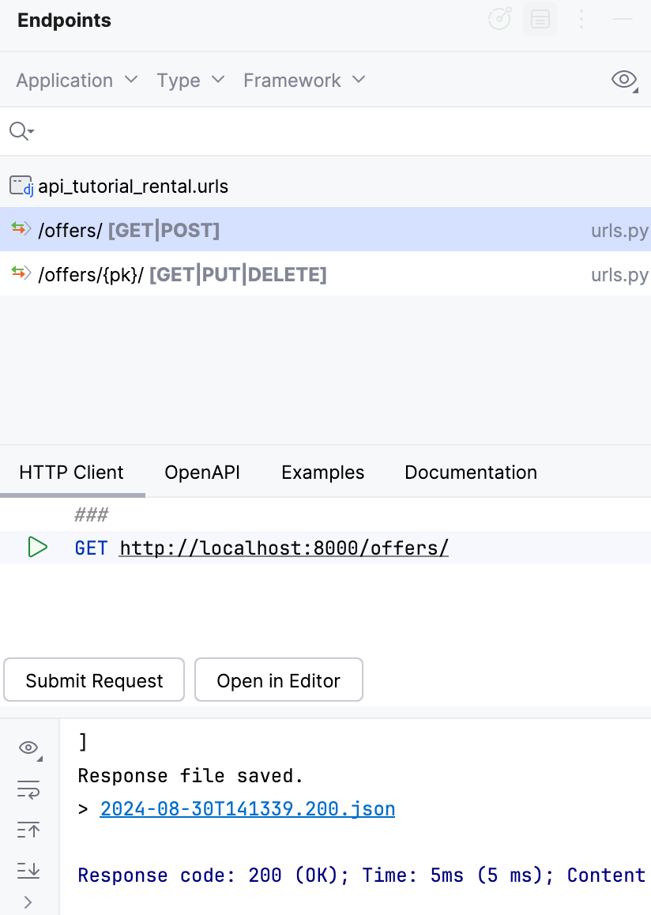This screenshot has width=651, height=915.
Task: Open the Type filter dropdown
Action: [x=190, y=80]
